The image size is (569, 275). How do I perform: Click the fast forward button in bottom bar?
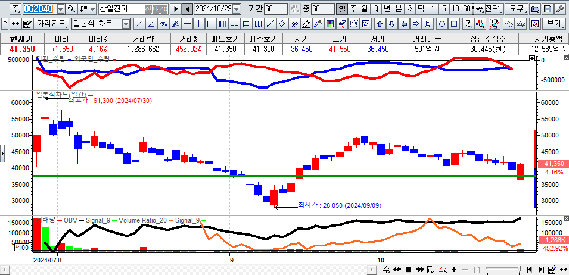420,270
